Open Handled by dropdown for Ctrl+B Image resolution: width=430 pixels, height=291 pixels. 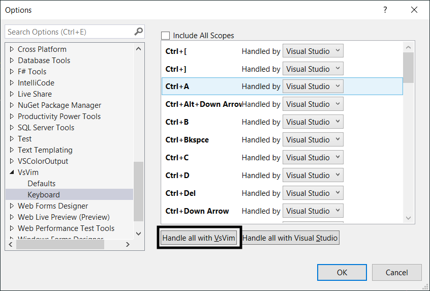pyautogui.click(x=313, y=122)
